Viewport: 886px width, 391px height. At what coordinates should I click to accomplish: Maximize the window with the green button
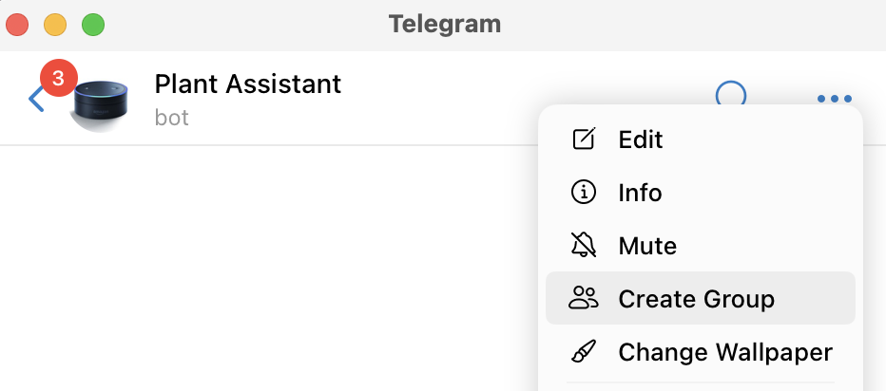(92, 25)
